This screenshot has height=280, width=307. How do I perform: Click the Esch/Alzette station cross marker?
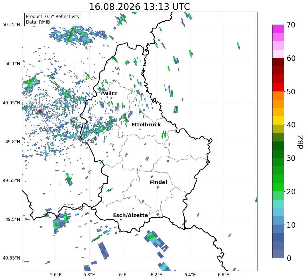121,220
